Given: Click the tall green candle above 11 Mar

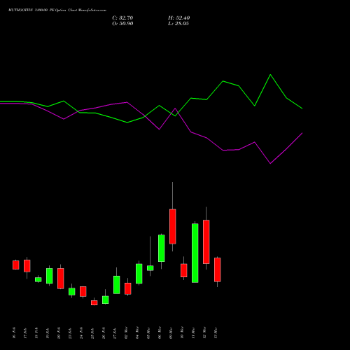Looking at the screenshot, I should tap(195, 253).
